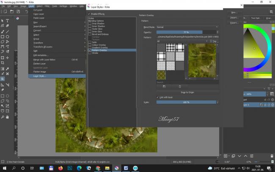
Task: Click the delete pattern trash icon
Action: [180, 86]
